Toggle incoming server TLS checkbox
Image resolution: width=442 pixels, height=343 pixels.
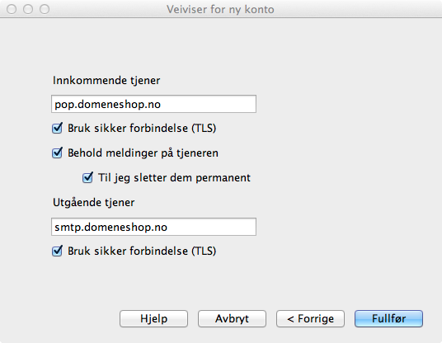(57, 129)
